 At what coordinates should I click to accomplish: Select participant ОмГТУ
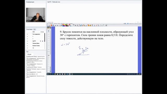34,41
